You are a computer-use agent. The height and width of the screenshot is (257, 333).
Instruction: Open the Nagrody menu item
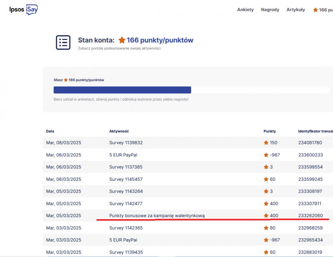(270, 10)
